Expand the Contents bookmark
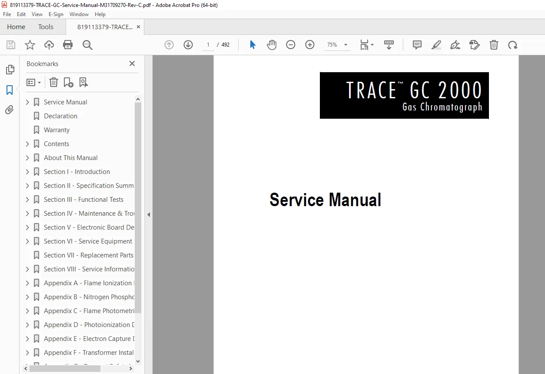This screenshot has height=374, width=545. click(27, 144)
